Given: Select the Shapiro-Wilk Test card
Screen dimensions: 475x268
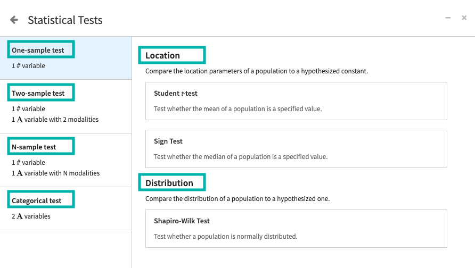Looking at the screenshot, I should [x=296, y=229].
